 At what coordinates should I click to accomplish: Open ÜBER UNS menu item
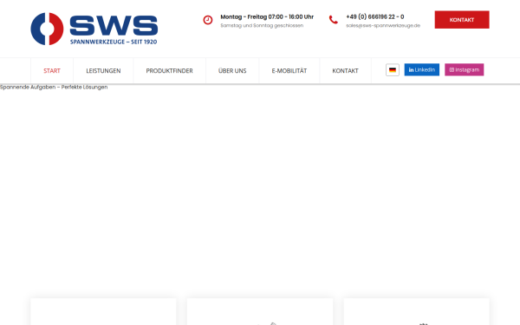coord(232,71)
